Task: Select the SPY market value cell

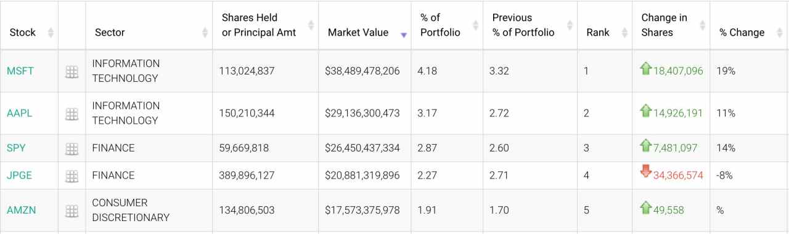Action: tap(362, 148)
